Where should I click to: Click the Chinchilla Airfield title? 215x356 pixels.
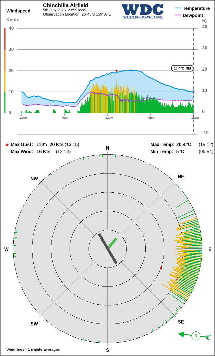click(66, 5)
